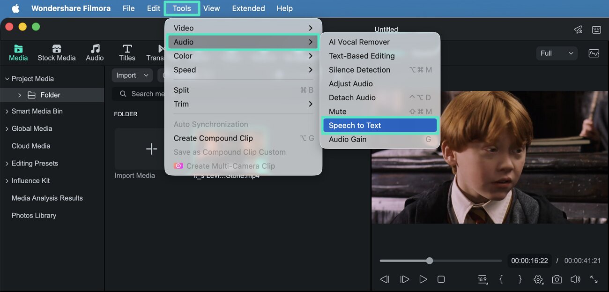Open the 16:9 aspect ratio selector
The image size is (609, 292).
483,279
